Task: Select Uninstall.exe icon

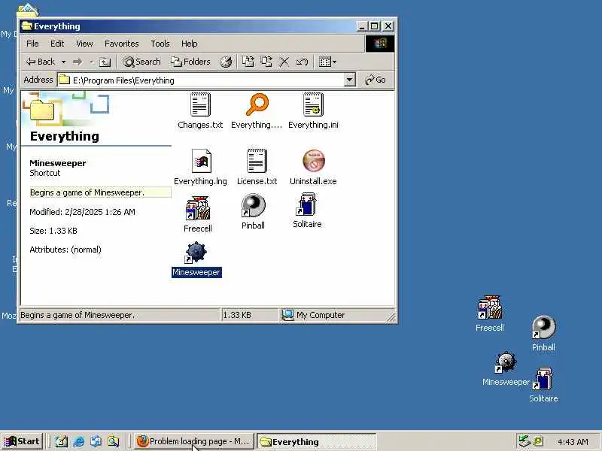Action: coord(313,167)
